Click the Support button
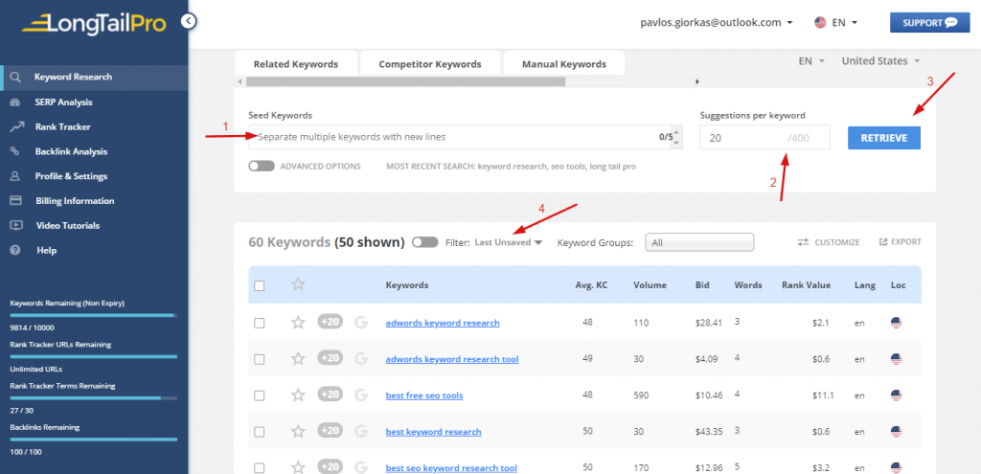 (x=929, y=23)
